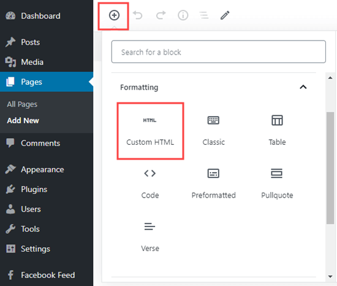Insert the Verse block
Screen dimensions: 337x286
pos(150,237)
